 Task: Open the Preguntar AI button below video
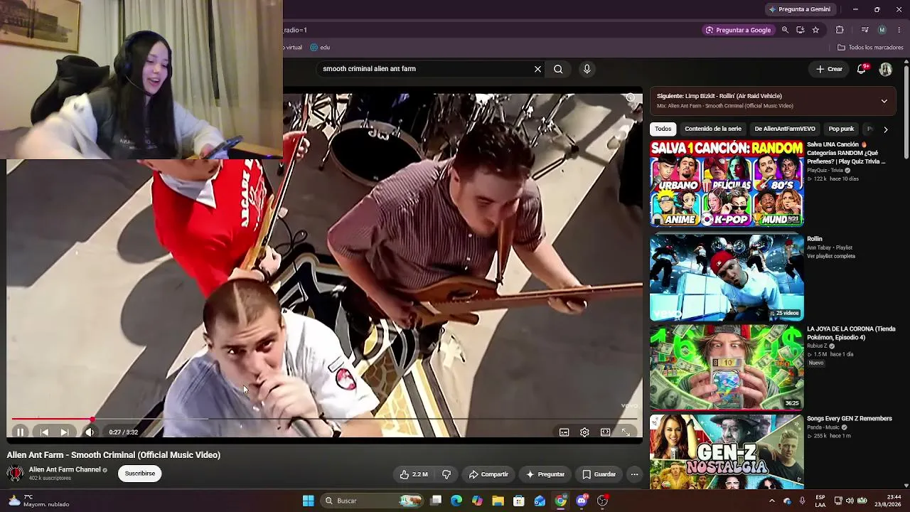pos(545,474)
